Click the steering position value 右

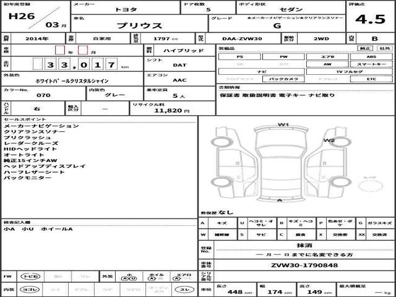pos(37,109)
